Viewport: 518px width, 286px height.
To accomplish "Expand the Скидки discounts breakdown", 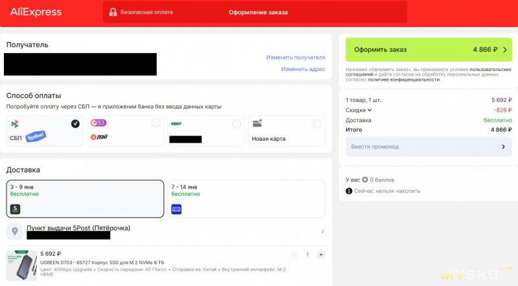I will click(359, 110).
